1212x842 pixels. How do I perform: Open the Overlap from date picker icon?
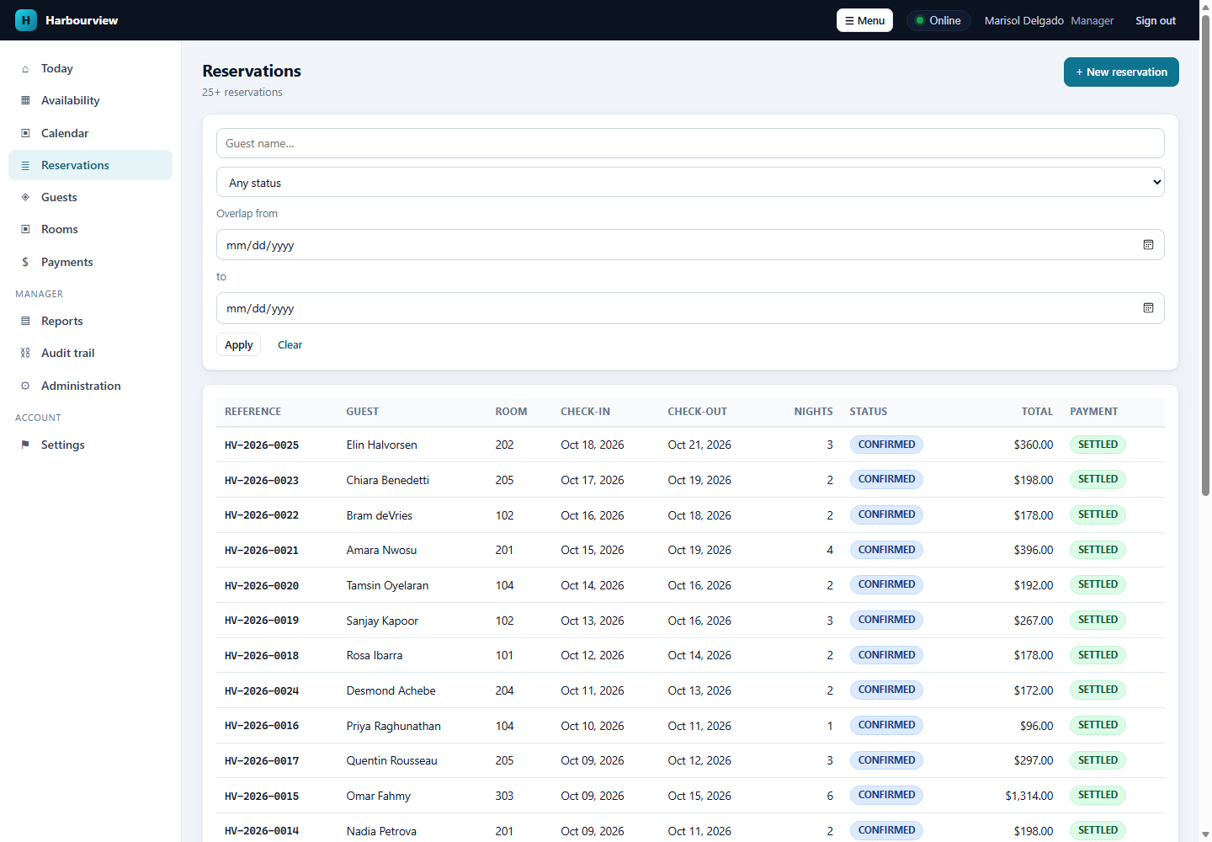click(x=1148, y=245)
